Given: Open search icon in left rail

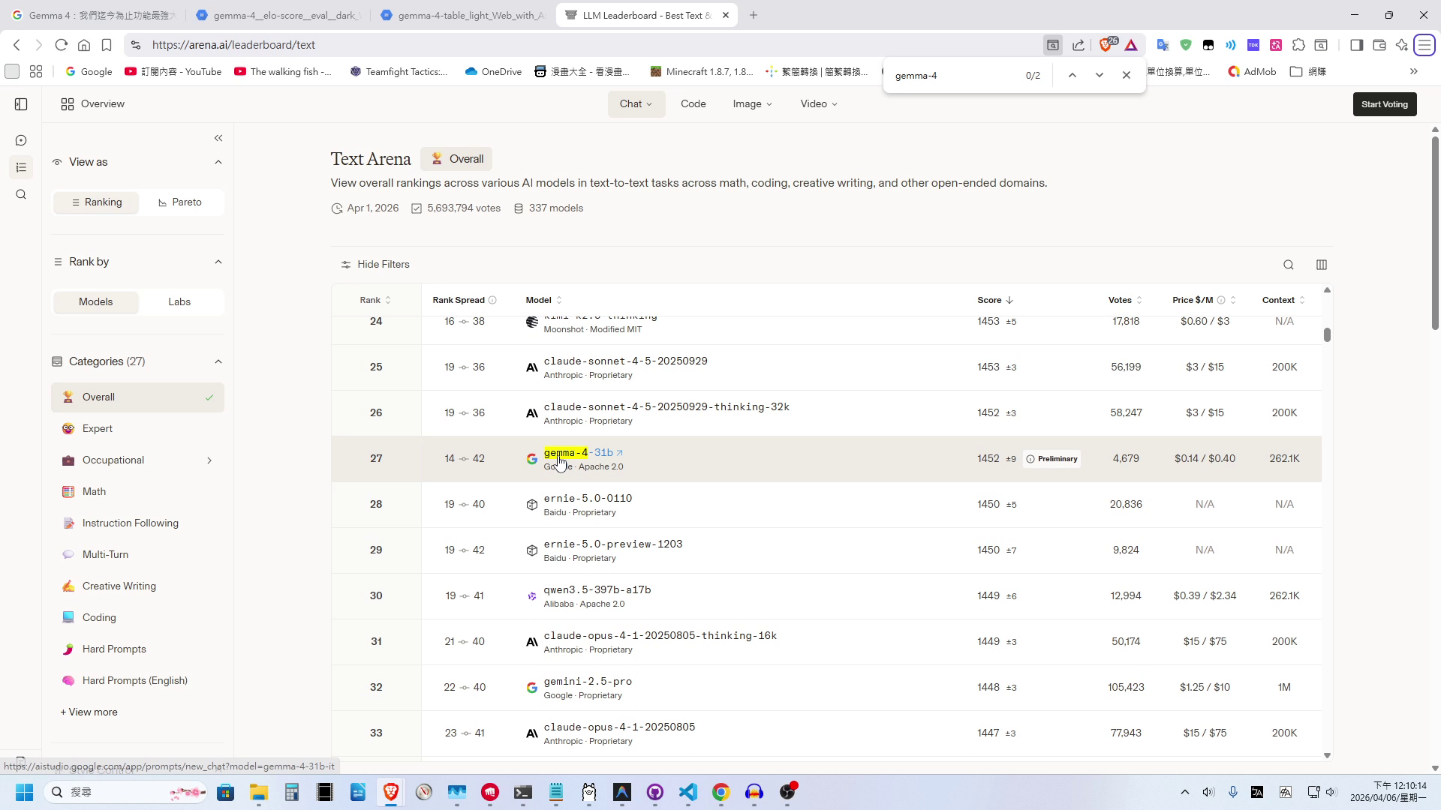Looking at the screenshot, I should coord(21,194).
